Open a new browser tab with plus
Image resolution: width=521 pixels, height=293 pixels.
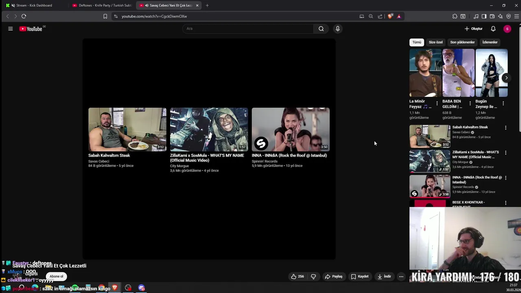coord(207,5)
